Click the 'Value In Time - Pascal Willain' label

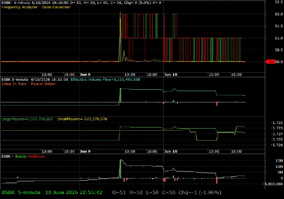[x=28, y=84]
